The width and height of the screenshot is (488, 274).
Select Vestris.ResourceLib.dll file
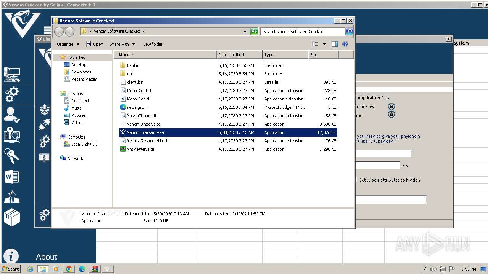tap(228, 141)
